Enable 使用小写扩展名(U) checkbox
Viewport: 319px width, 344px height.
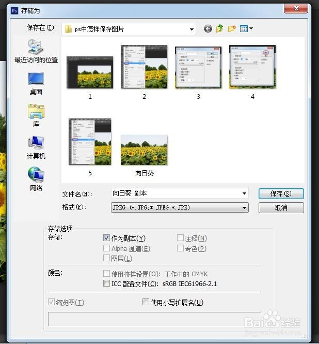tap(146, 302)
